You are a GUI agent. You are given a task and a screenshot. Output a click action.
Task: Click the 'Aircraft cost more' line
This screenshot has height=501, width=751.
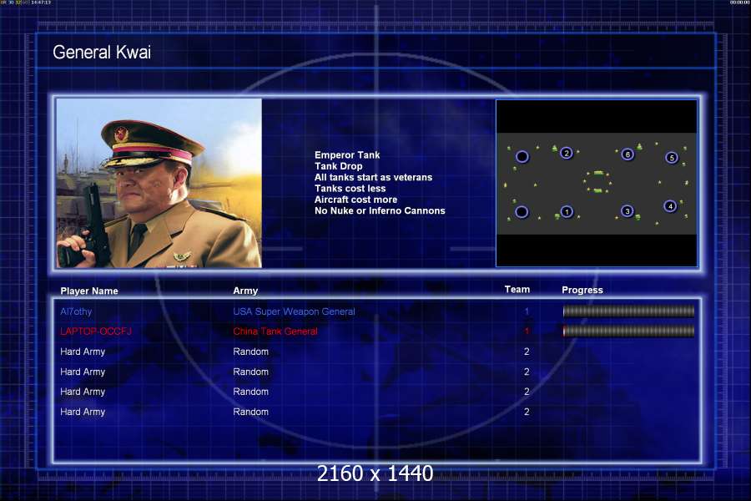click(355, 200)
